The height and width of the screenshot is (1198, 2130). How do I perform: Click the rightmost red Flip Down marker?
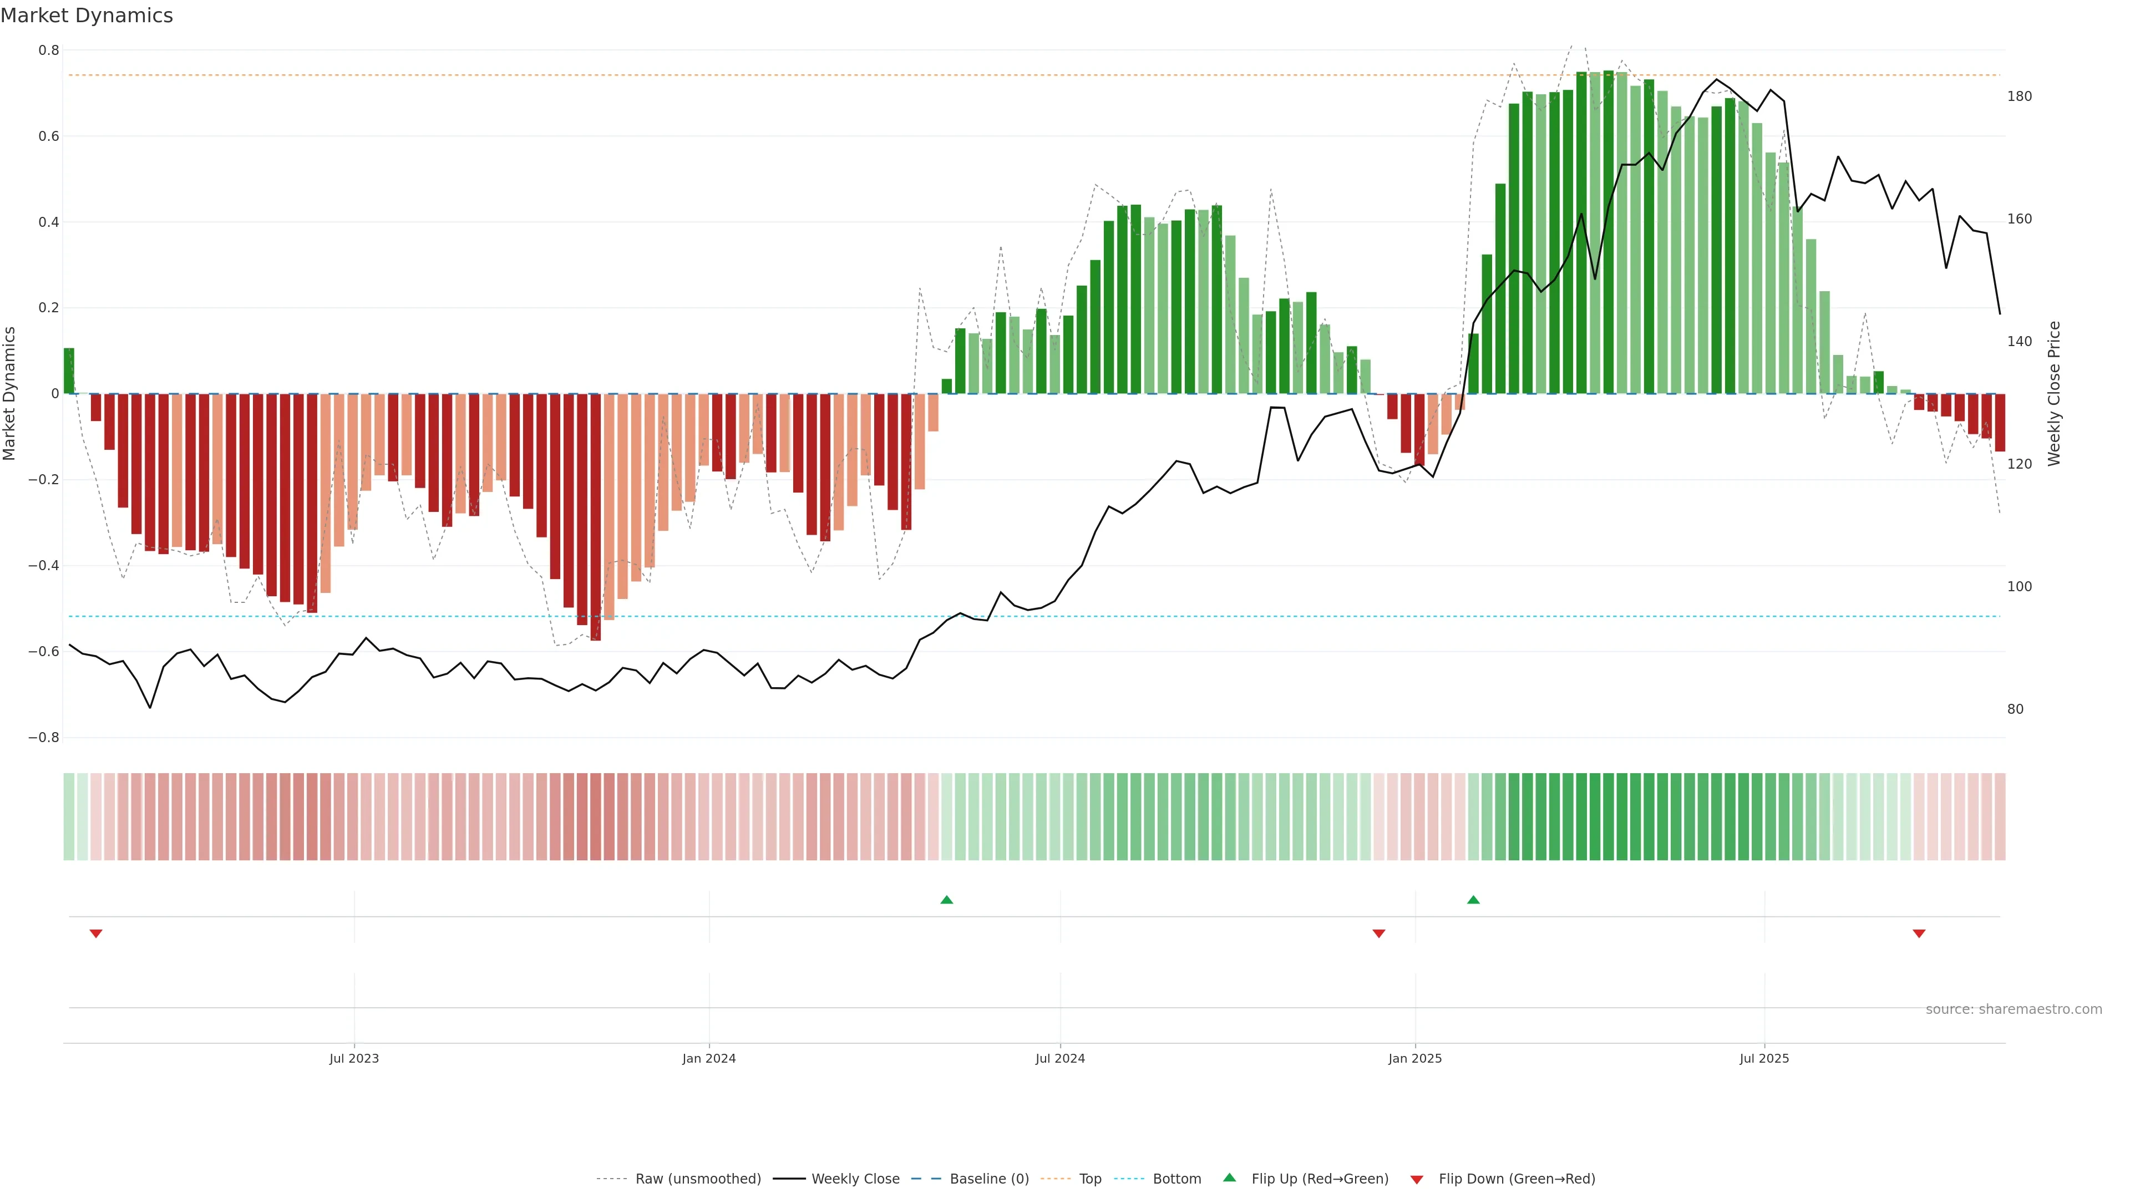(x=1919, y=933)
